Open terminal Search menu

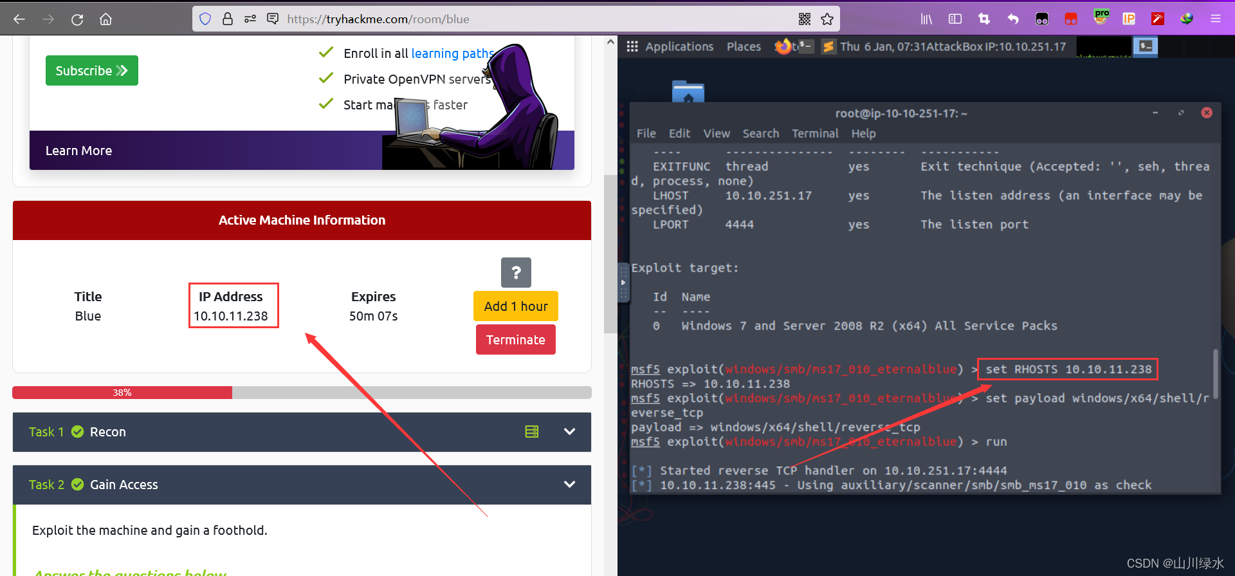click(x=761, y=133)
